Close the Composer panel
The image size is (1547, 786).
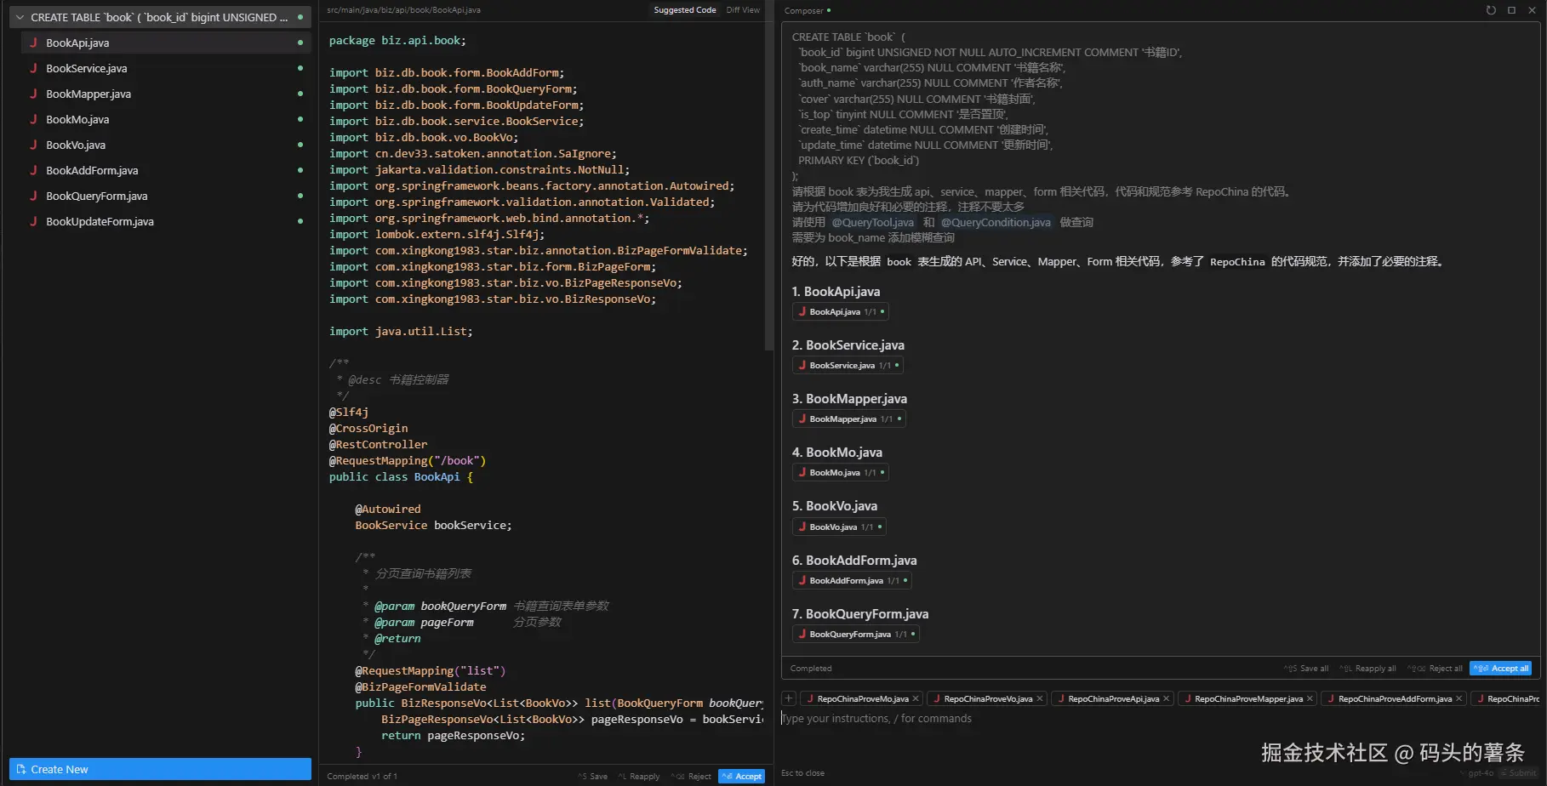(1532, 10)
